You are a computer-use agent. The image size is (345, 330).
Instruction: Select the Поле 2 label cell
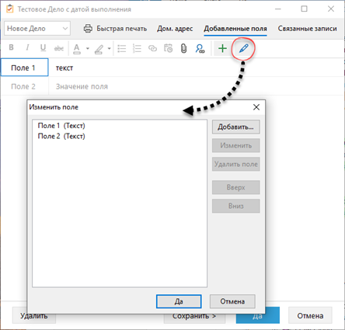pos(25,86)
